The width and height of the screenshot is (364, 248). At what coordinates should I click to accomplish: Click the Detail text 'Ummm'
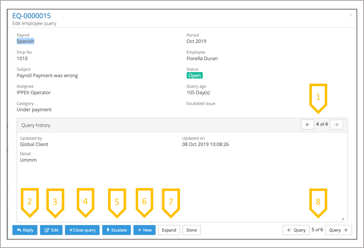(28, 160)
